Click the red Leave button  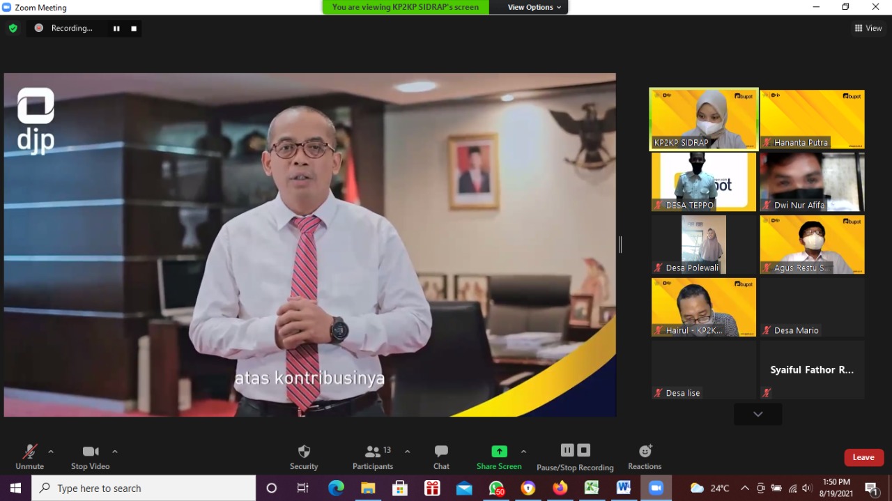[864, 457]
